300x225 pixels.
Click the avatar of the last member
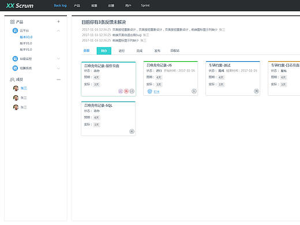[x=16, y=107]
